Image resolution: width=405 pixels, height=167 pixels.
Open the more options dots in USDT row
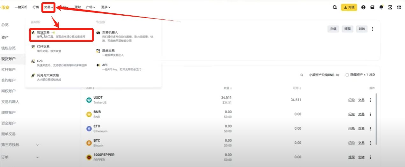pyautogui.click(x=370, y=100)
